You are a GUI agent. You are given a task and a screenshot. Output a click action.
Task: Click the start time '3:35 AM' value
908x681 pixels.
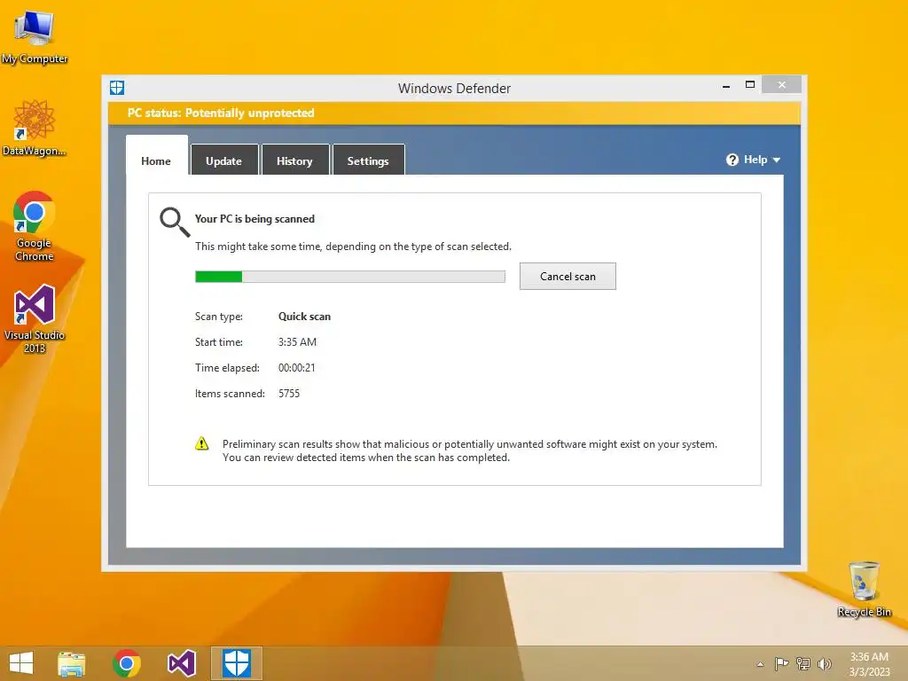pyautogui.click(x=297, y=341)
